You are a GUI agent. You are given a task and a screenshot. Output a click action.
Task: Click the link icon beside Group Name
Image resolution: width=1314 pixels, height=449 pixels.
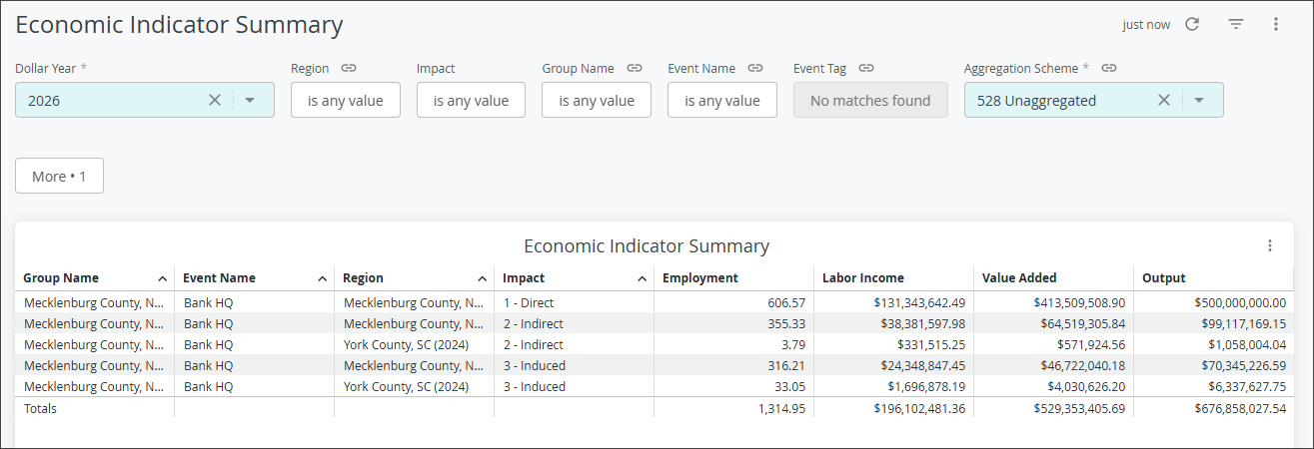click(635, 68)
